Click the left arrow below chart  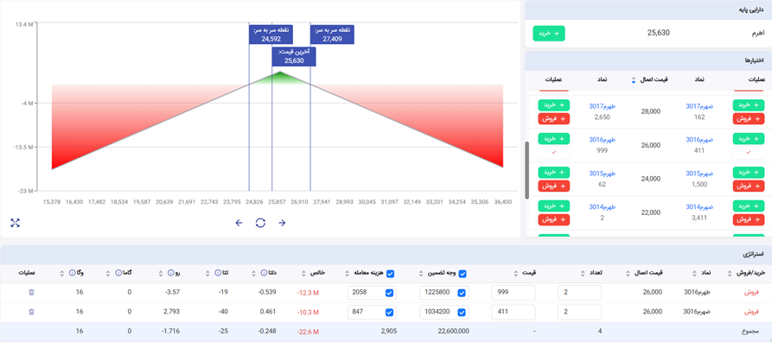click(239, 223)
